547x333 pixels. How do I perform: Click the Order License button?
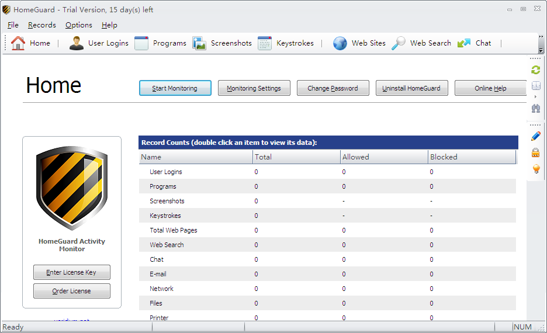click(x=71, y=291)
